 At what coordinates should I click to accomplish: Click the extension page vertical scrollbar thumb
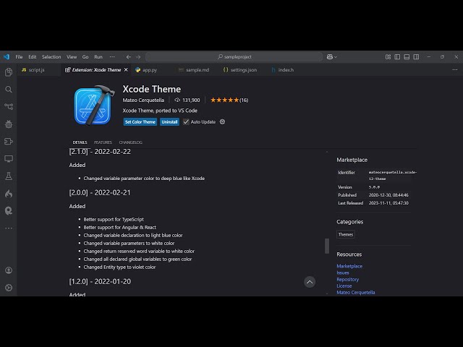tap(326, 246)
